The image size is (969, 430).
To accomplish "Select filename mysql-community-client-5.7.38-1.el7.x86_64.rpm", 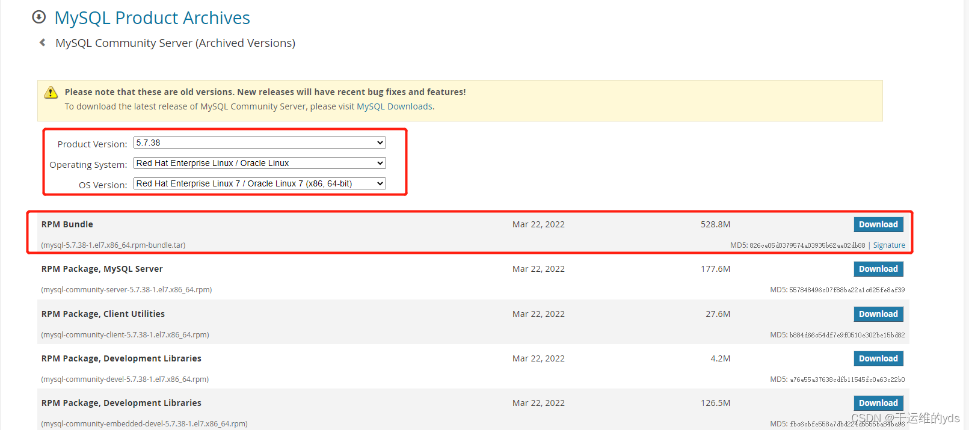I will pos(125,335).
